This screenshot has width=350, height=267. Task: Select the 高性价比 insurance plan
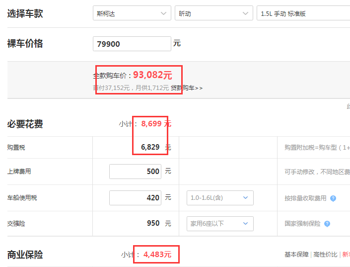(x=325, y=255)
